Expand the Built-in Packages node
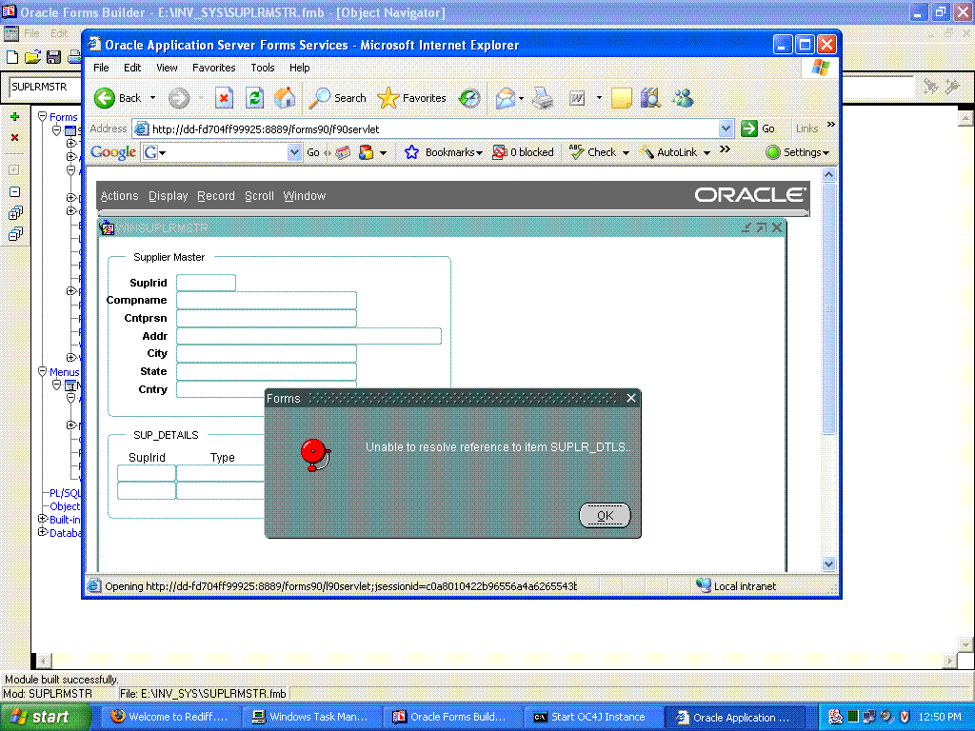This screenshot has width=975, height=731. (43, 519)
